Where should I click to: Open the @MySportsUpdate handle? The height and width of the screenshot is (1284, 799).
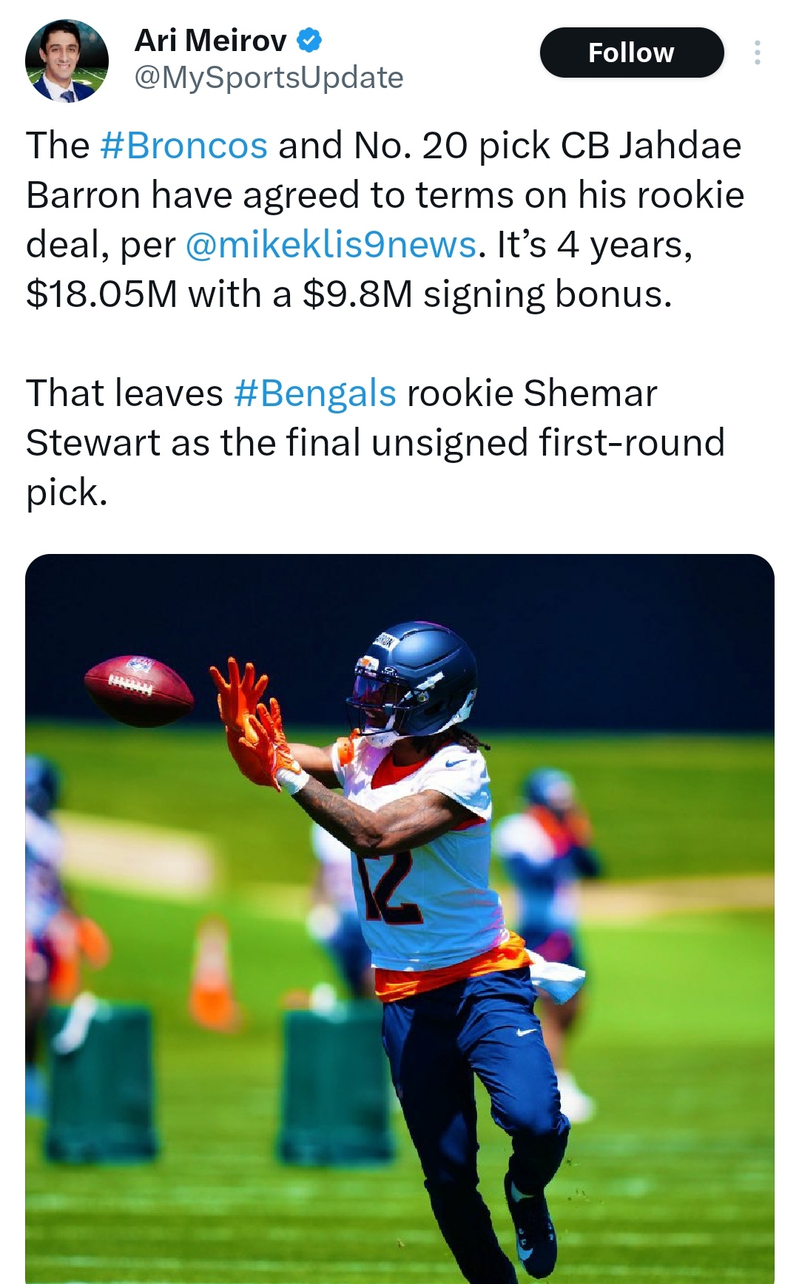pyautogui.click(x=269, y=78)
